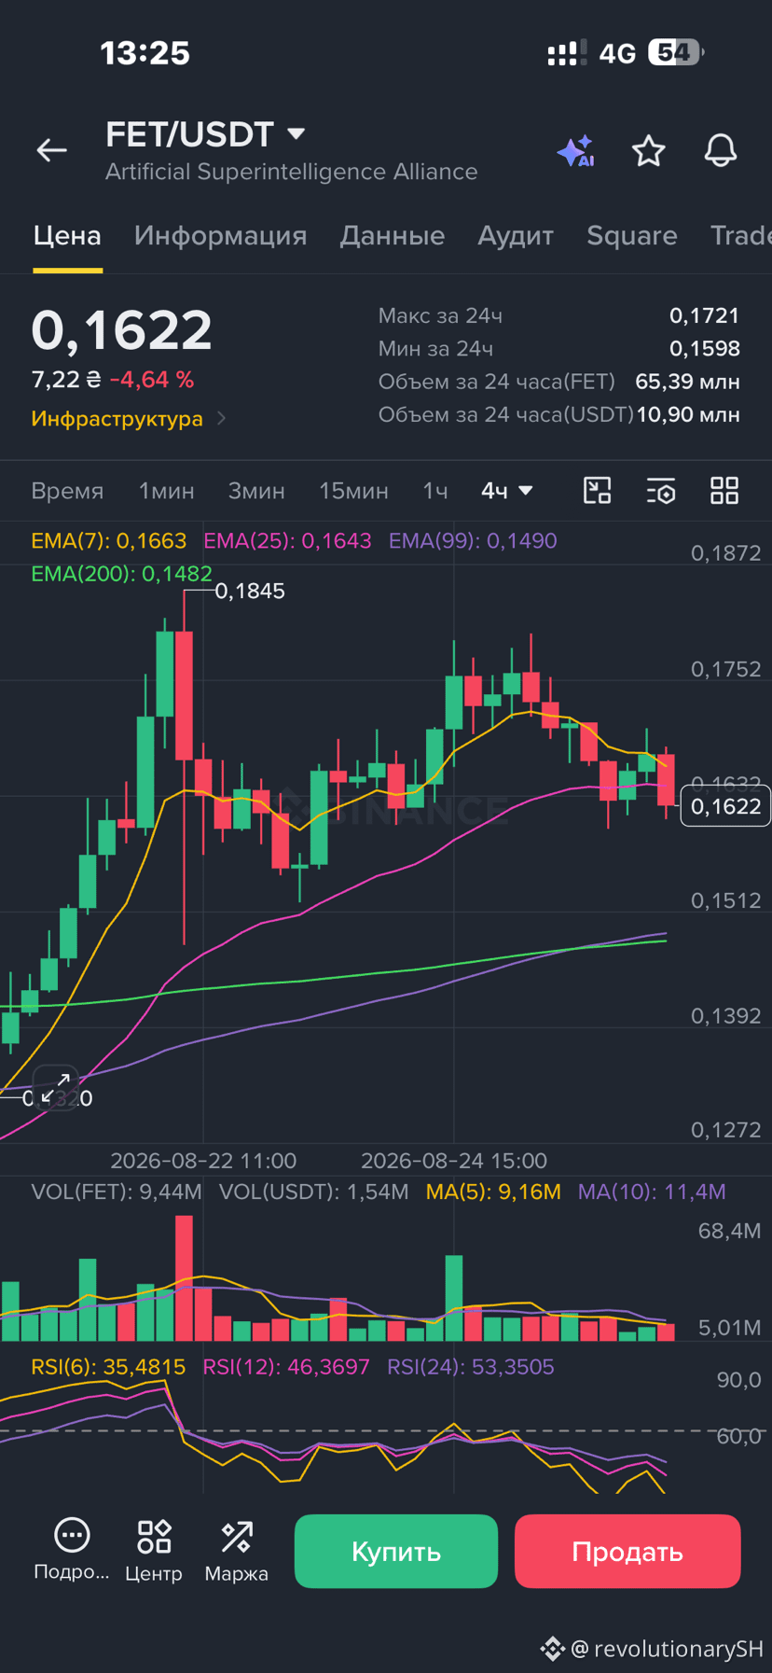This screenshot has height=1673, width=772.
Task: Tap the large 0,1622 price header
Action: (122, 329)
